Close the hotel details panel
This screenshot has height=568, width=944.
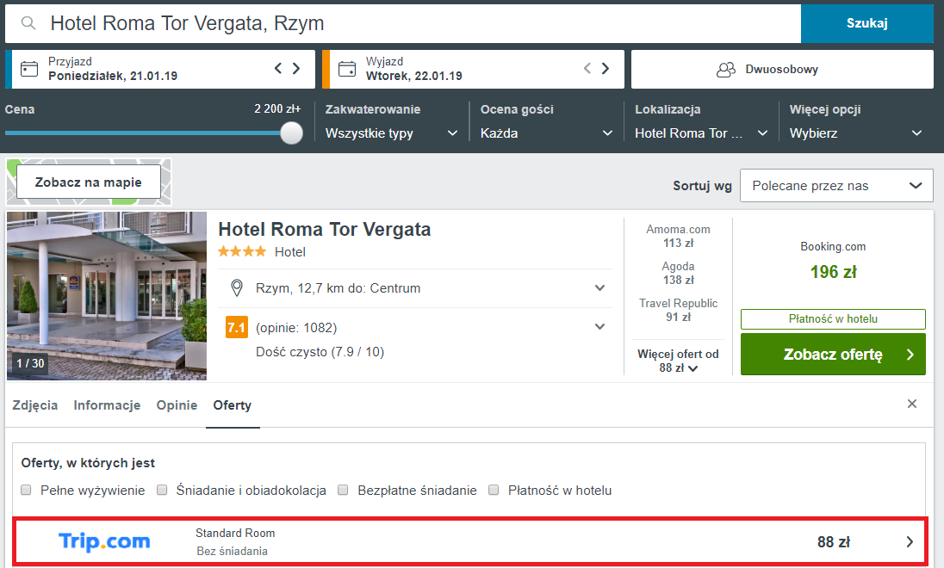[x=912, y=404]
